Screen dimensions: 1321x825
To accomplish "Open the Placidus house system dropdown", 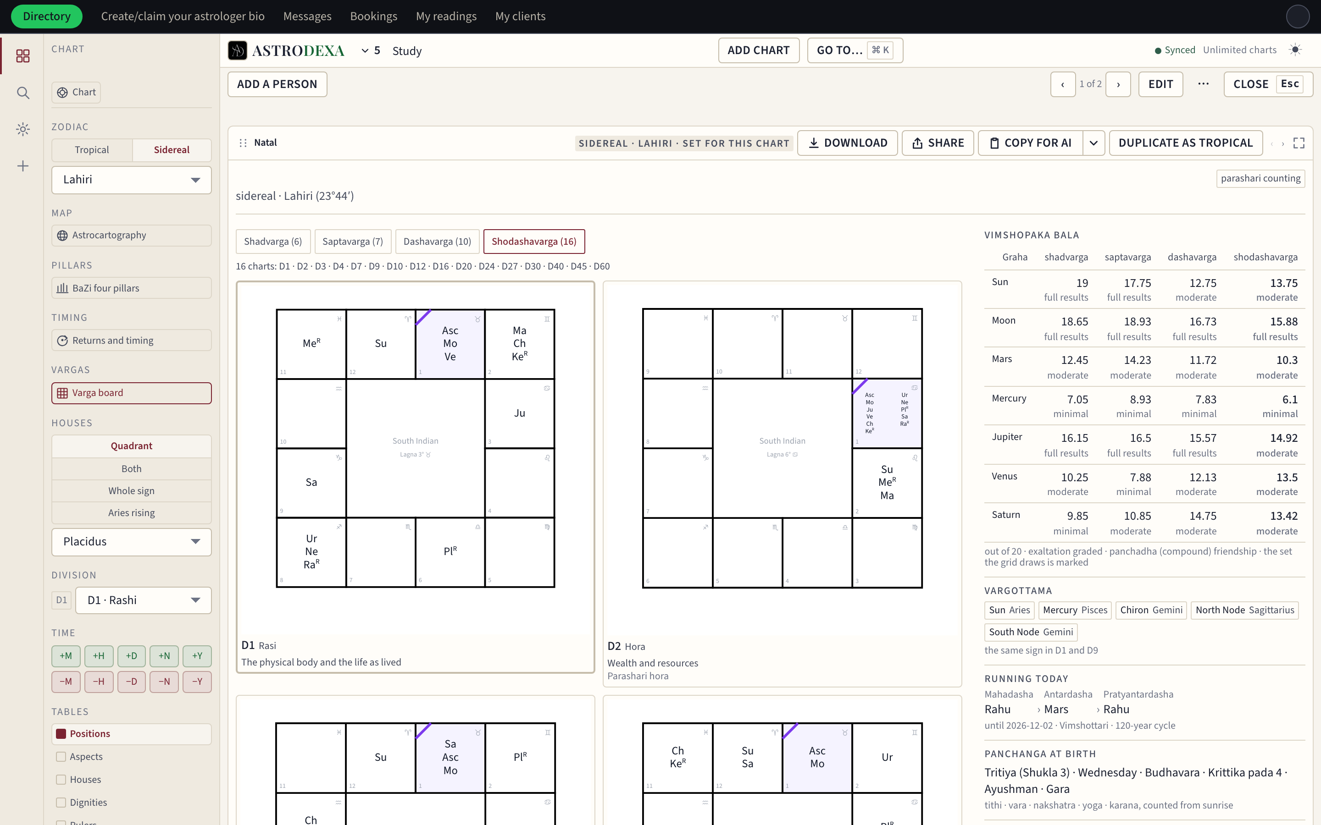I will tap(132, 542).
